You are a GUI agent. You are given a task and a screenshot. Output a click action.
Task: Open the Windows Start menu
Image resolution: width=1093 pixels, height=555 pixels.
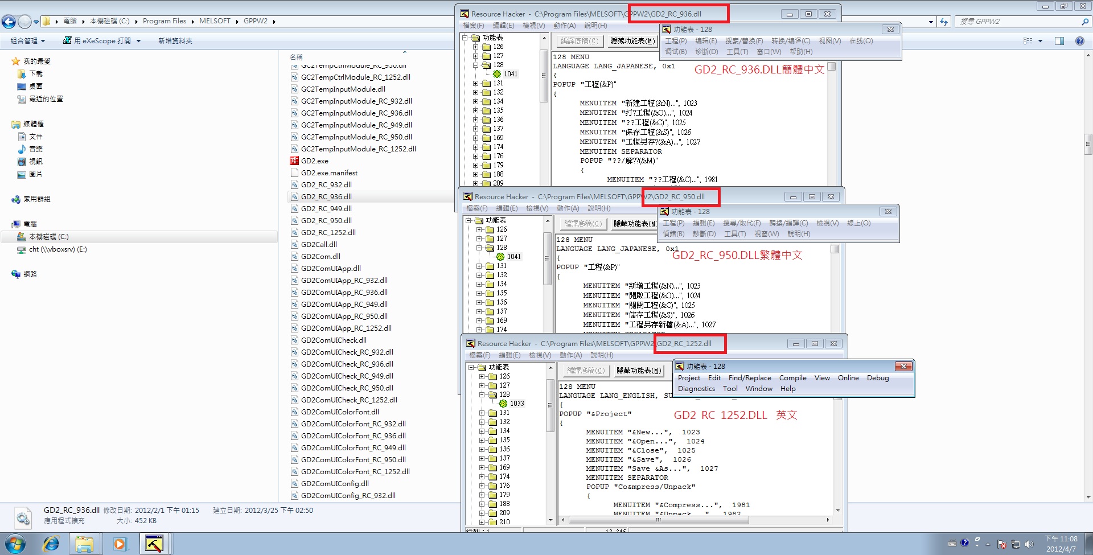pyautogui.click(x=15, y=544)
